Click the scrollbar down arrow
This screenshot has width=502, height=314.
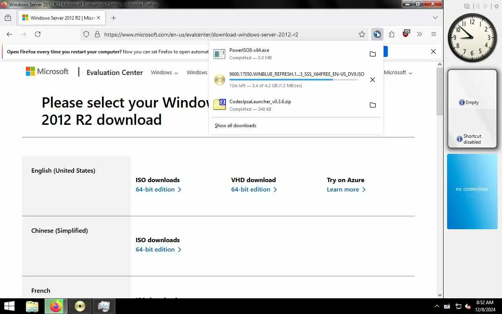[440, 295]
